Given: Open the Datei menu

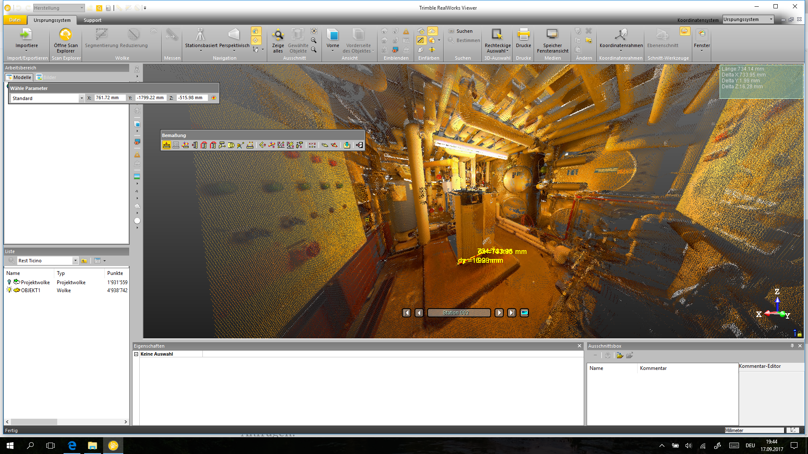Looking at the screenshot, I should [x=15, y=20].
